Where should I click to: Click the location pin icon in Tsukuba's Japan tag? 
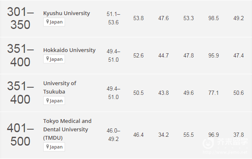[47, 100]
